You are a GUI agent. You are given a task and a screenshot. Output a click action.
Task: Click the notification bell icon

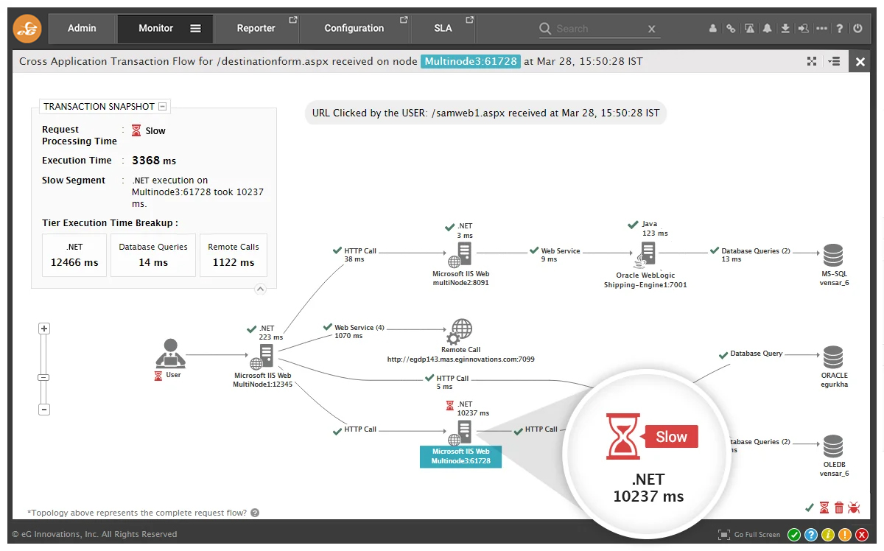768,29
